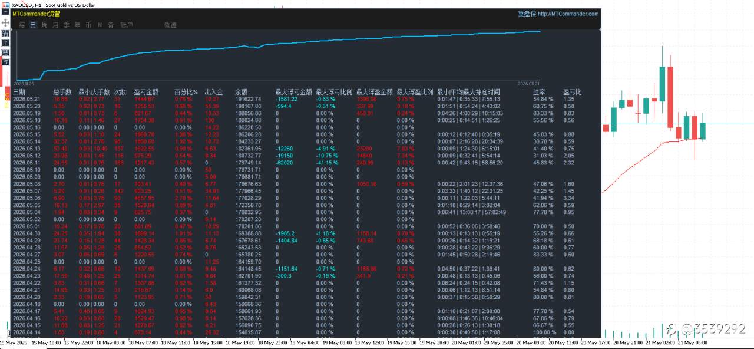Click win rate 100.00 % cell

click(x=545, y=332)
